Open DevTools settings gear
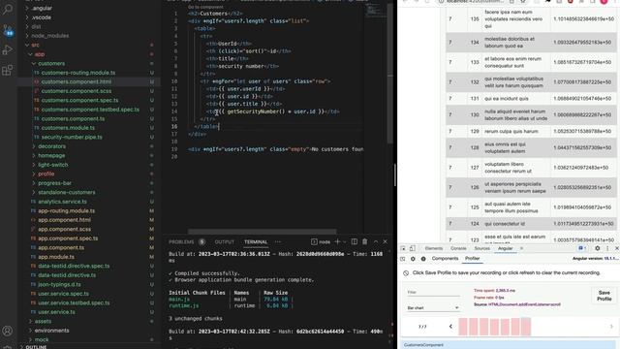The height and width of the screenshot is (349, 620). [x=598, y=248]
